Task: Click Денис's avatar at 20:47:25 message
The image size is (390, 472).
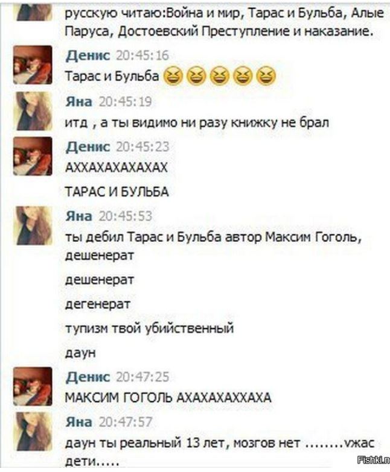Action: tap(33, 386)
